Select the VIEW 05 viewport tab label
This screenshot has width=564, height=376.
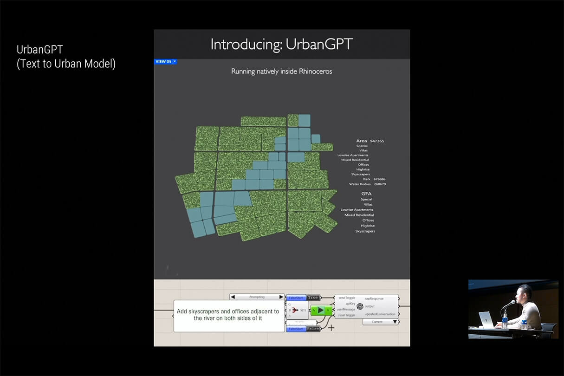point(163,62)
